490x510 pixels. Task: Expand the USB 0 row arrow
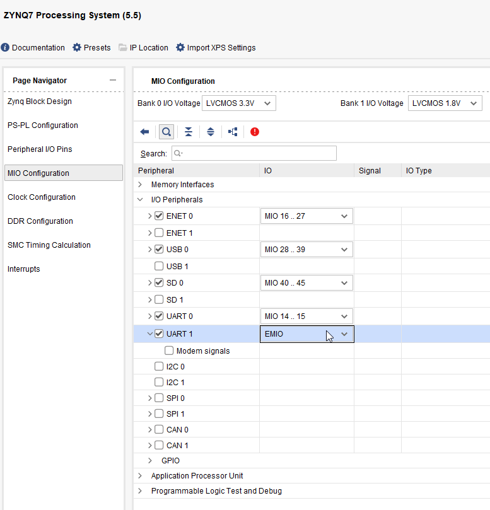pos(149,250)
